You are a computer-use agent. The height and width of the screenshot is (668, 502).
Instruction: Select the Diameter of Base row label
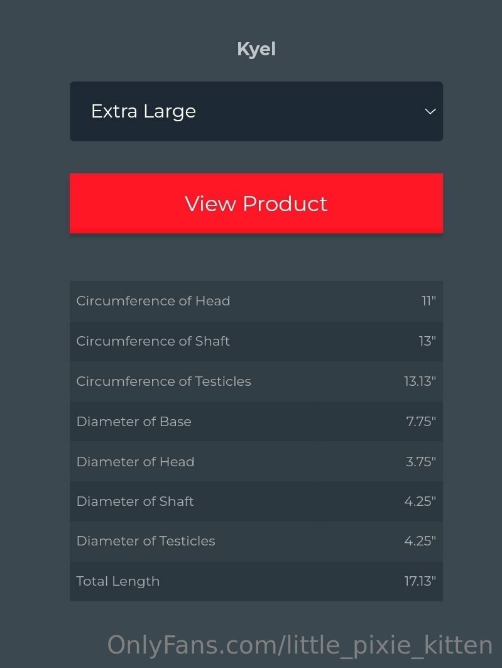coord(134,421)
